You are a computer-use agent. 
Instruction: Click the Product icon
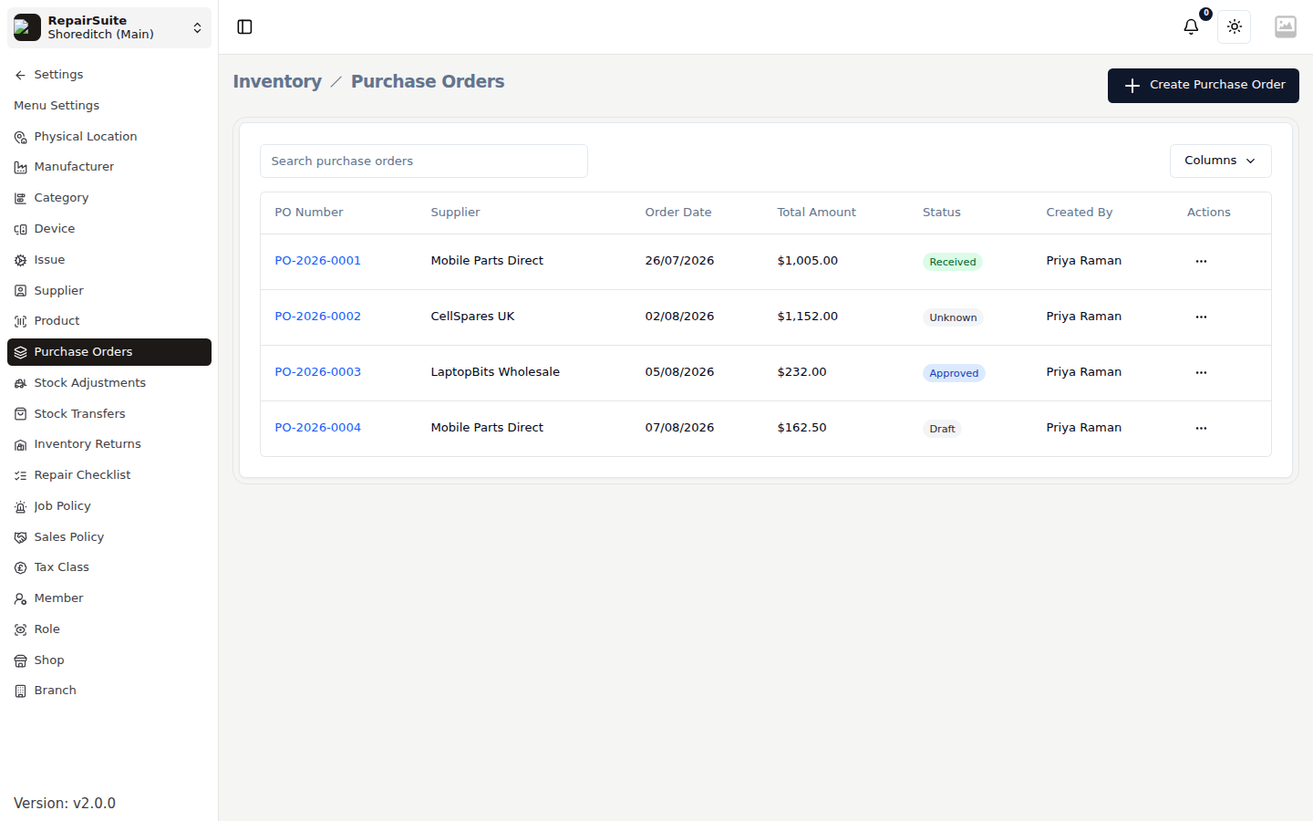pos(20,321)
